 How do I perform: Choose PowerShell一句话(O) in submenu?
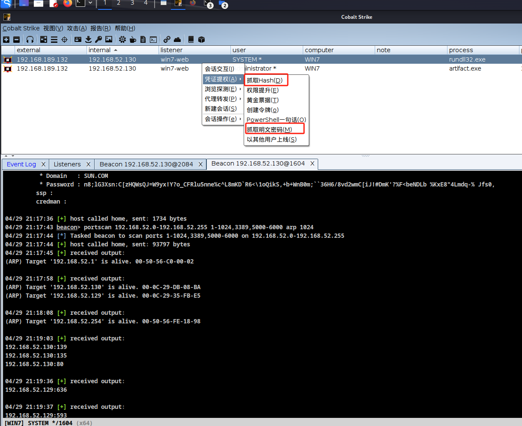[276, 120]
